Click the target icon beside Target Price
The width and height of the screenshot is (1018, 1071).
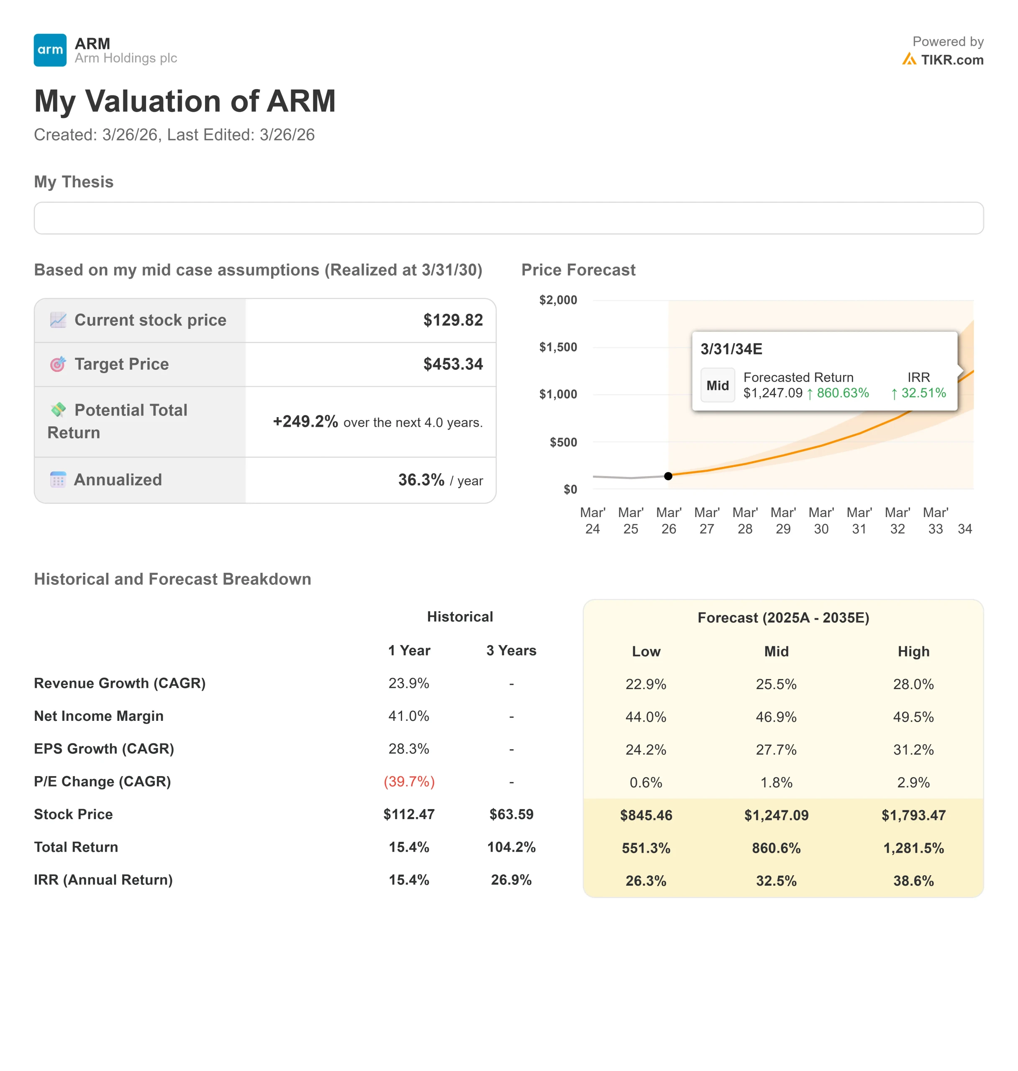[x=58, y=364]
